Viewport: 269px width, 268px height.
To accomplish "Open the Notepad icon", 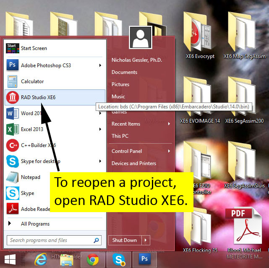I will 12,177.
